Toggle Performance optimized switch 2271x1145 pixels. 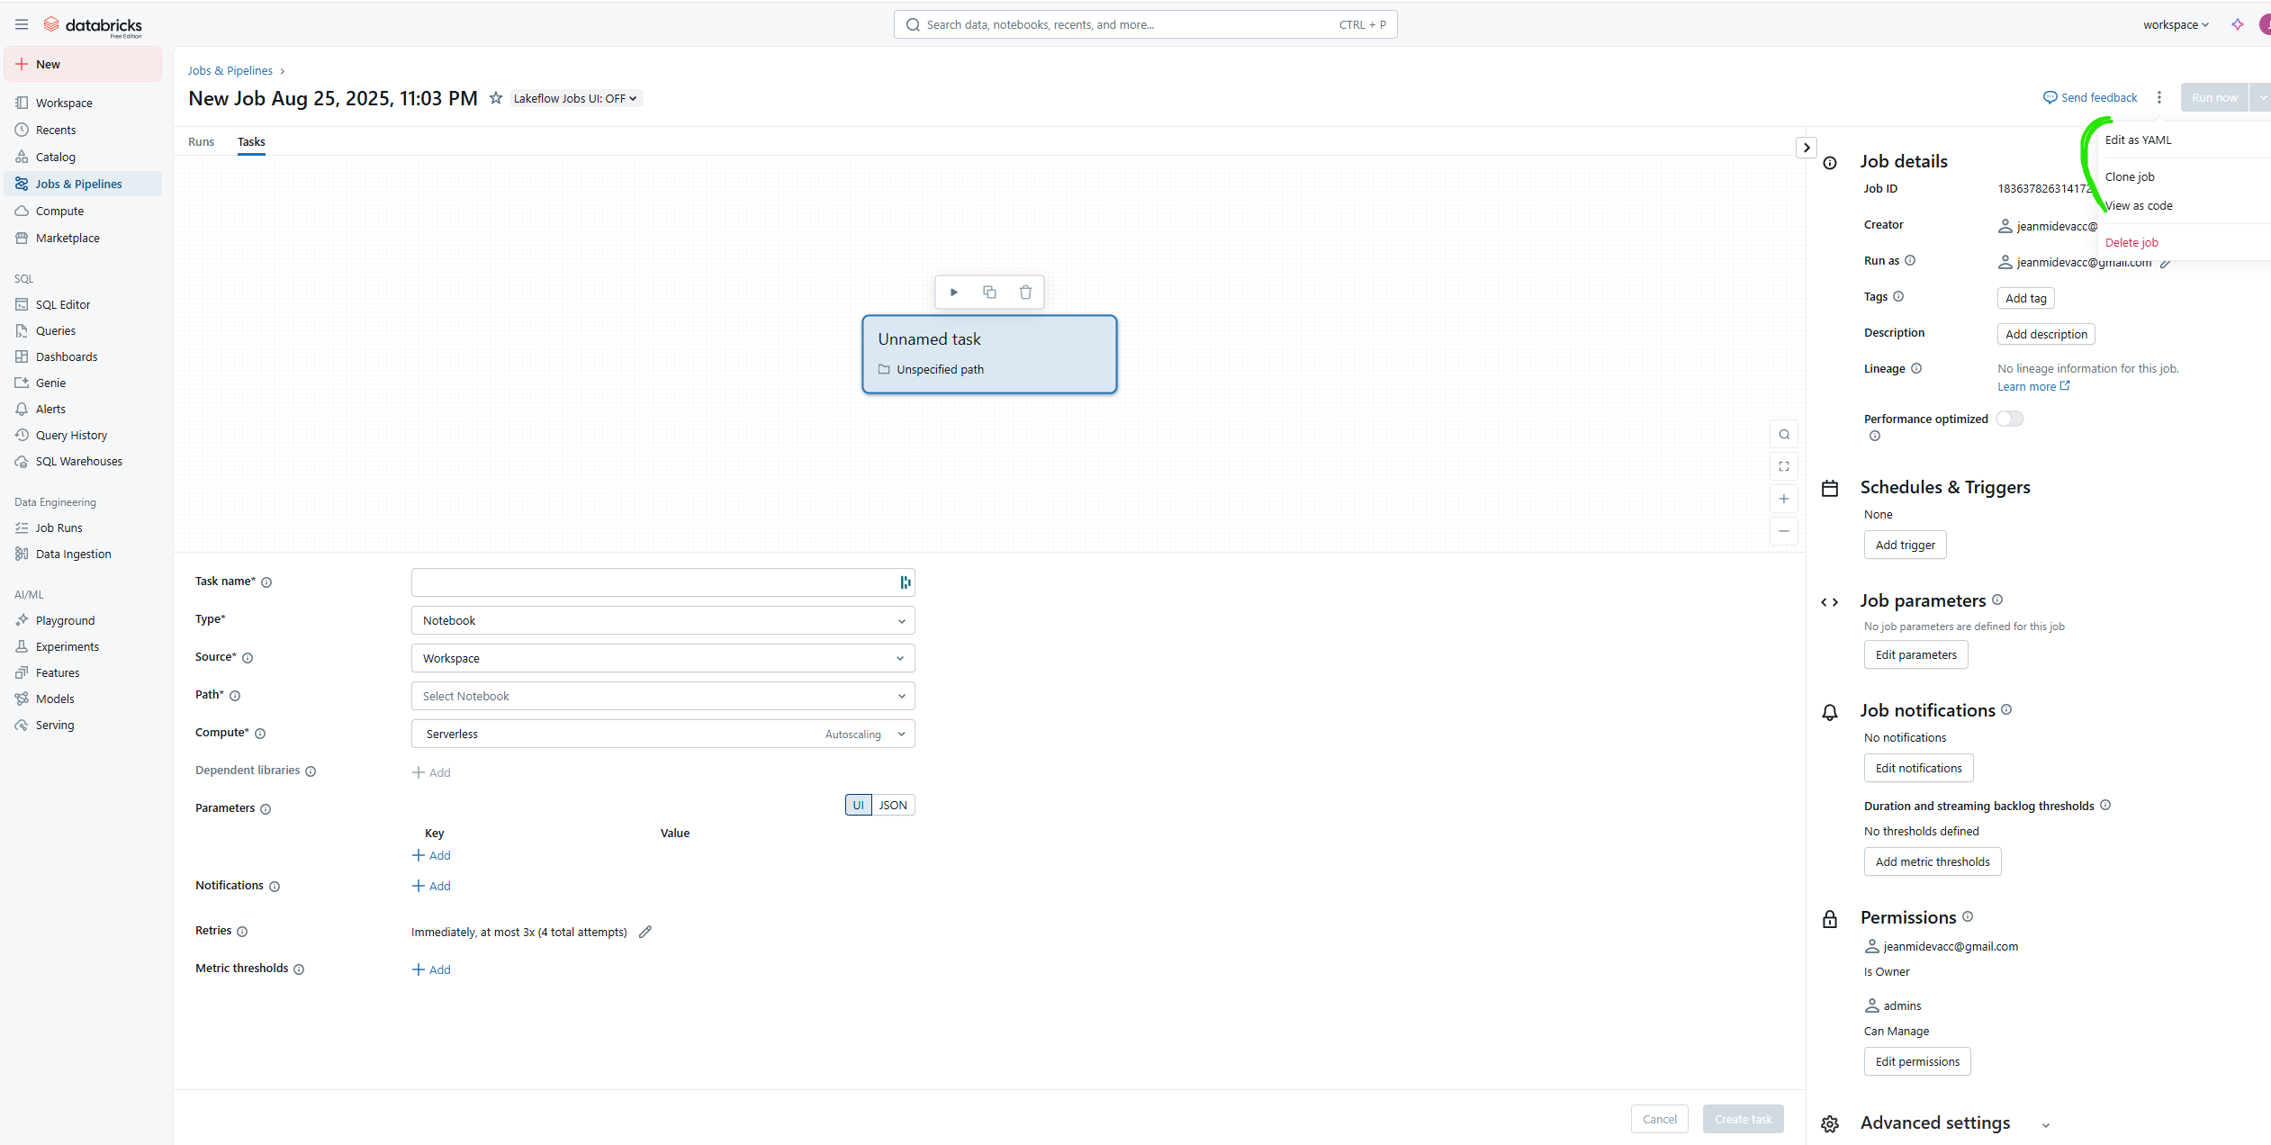pyautogui.click(x=2009, y=419)
